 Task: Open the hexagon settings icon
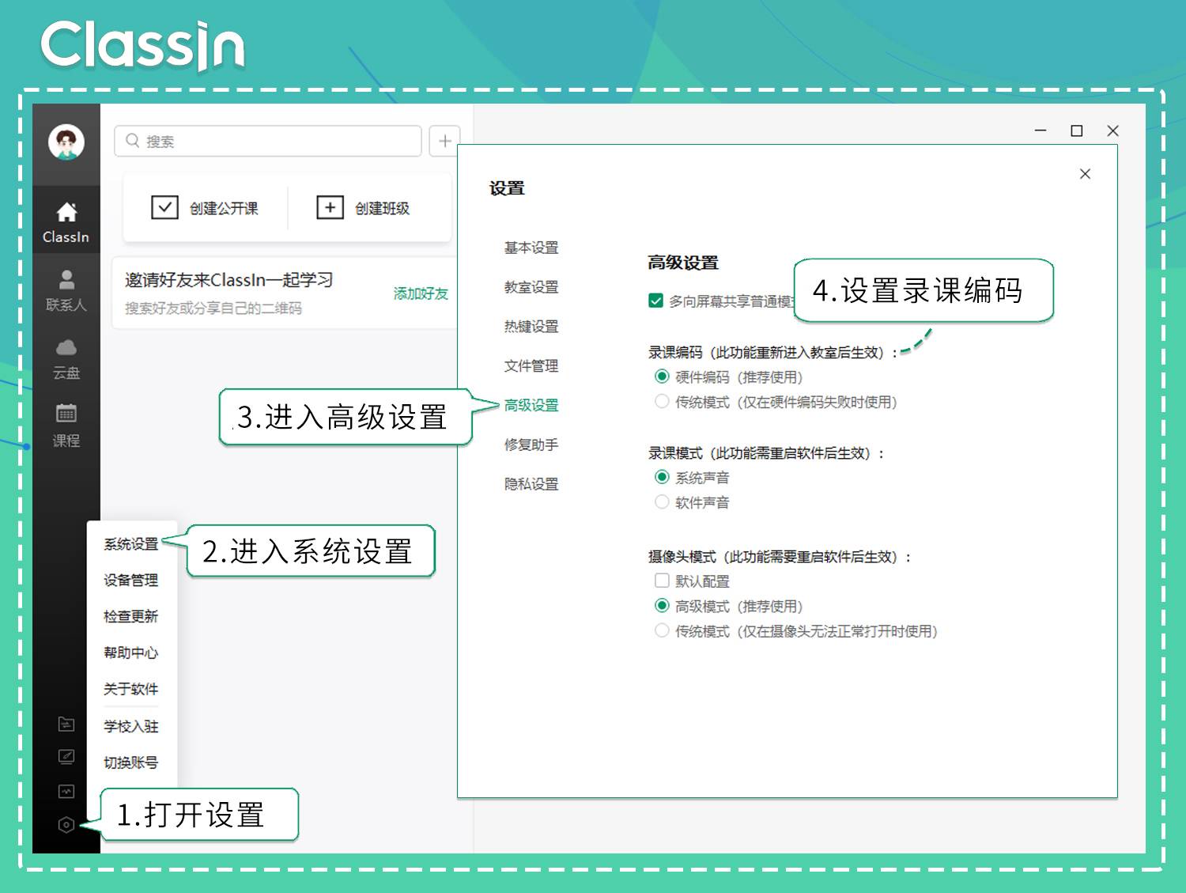point(66,825)
